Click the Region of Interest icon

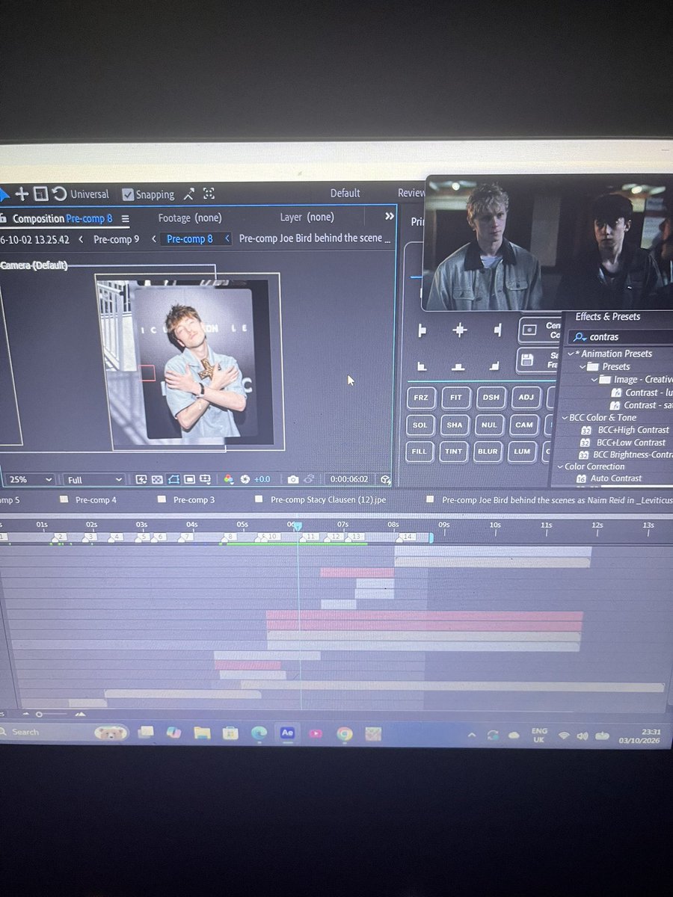190,479
